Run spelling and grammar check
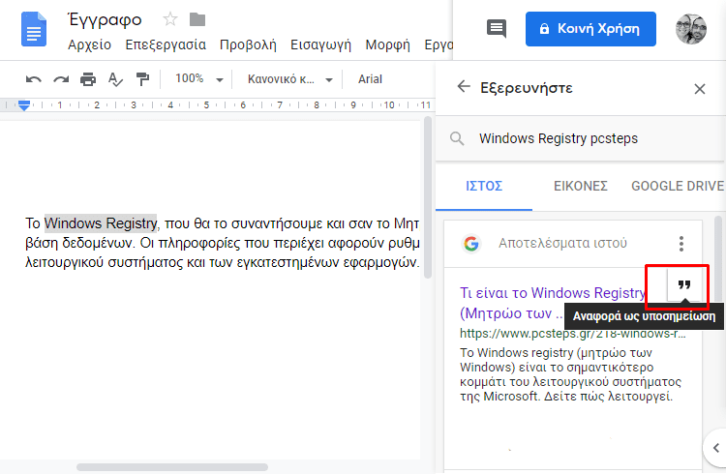This screenshot has width=726, height=474. point(115,79)
